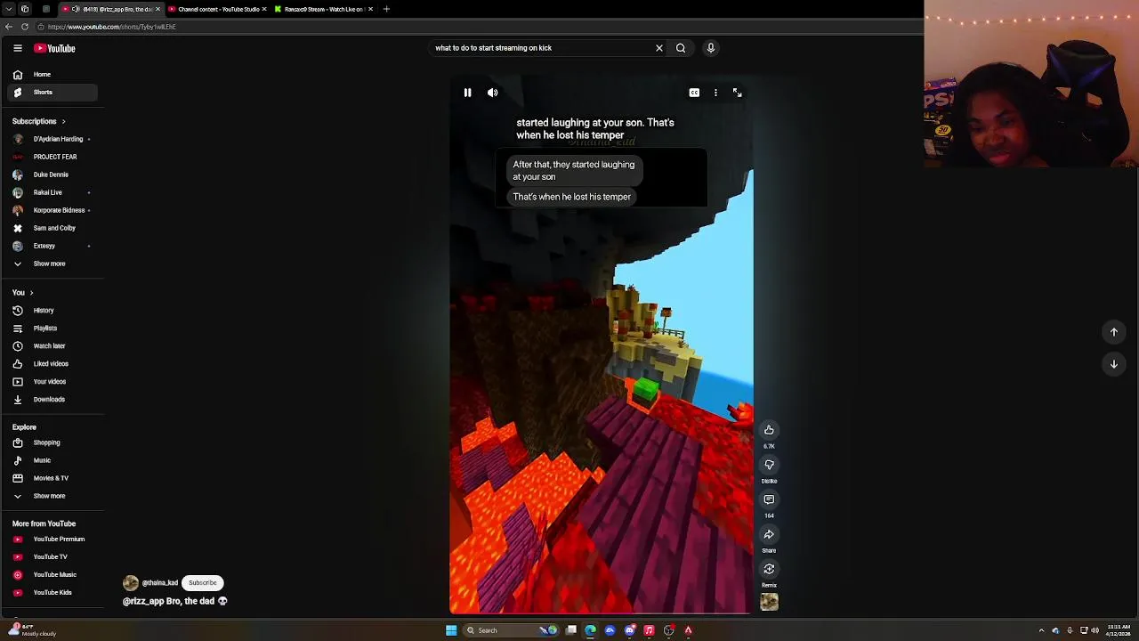Open YouTube Kids
The width and height of the screenshot is (1139, 641).
coord(54,593)
